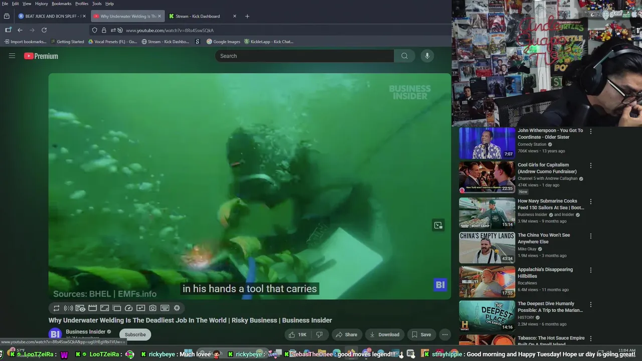Go to the YouTube Premium home logo
642x361 pixels.
click(41, 56)
